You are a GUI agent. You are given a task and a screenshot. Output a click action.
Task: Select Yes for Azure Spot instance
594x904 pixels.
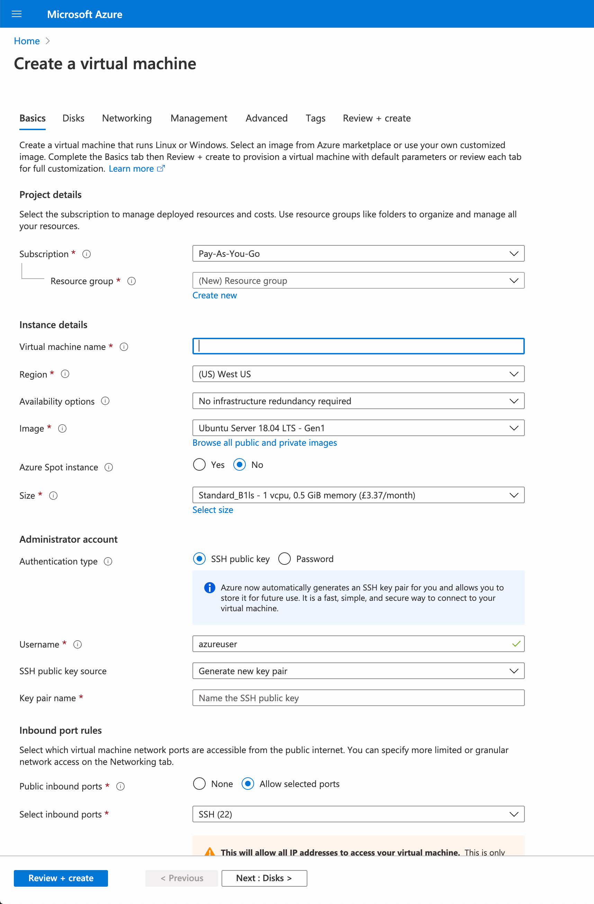click(x=199, y=464)
